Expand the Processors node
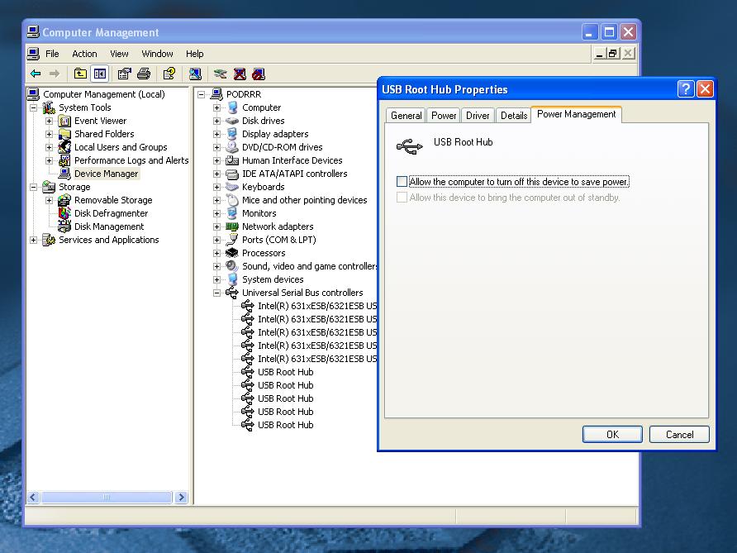 pos(216,253)
